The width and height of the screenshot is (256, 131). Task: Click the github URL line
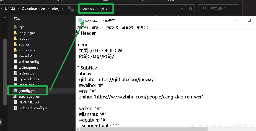pyautogui.click(x=117, y=80)
